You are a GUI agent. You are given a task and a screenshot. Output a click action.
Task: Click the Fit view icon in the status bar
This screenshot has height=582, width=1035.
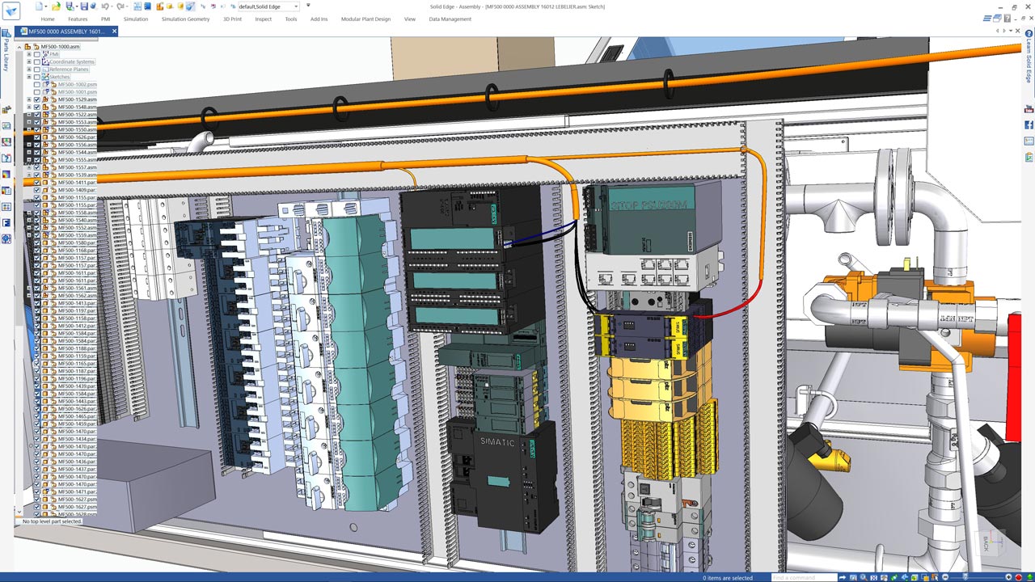point(874,576)
